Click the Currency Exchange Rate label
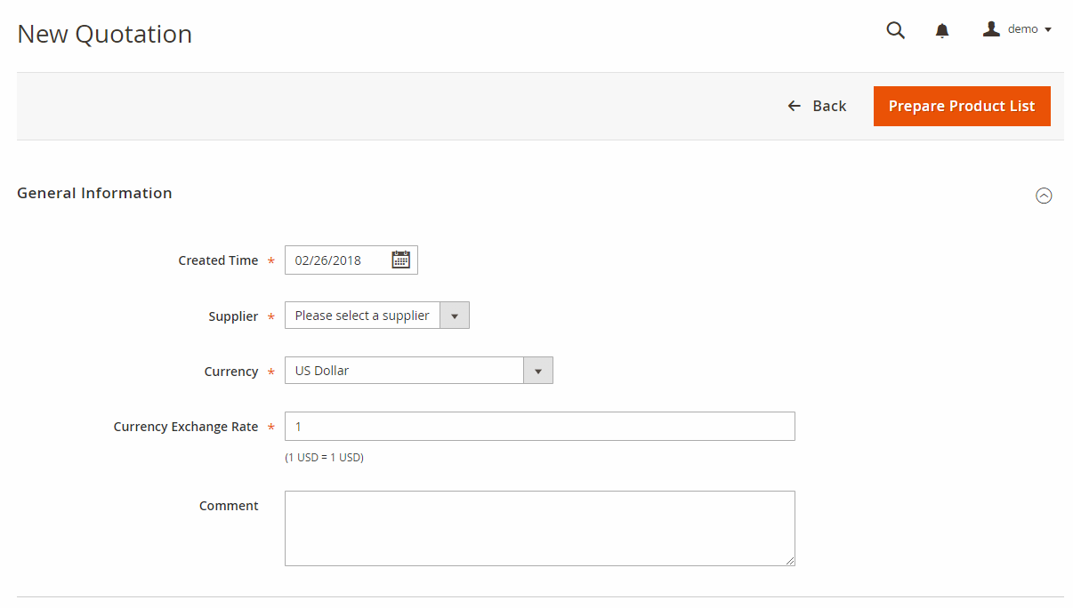 pyautogui.click(x=186, y=427)
